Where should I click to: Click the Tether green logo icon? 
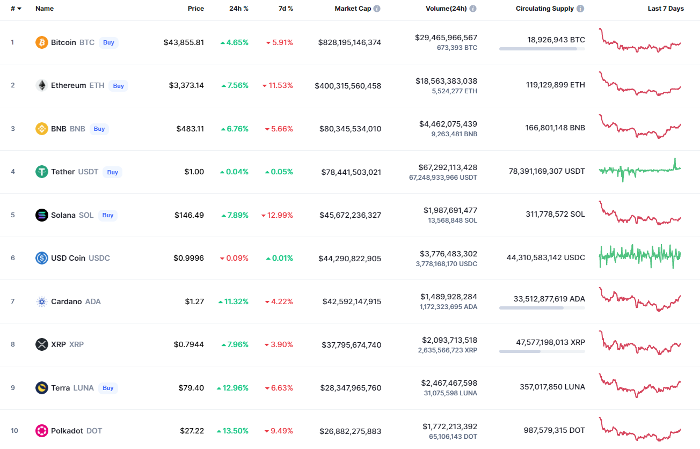(x=41, y=172)
